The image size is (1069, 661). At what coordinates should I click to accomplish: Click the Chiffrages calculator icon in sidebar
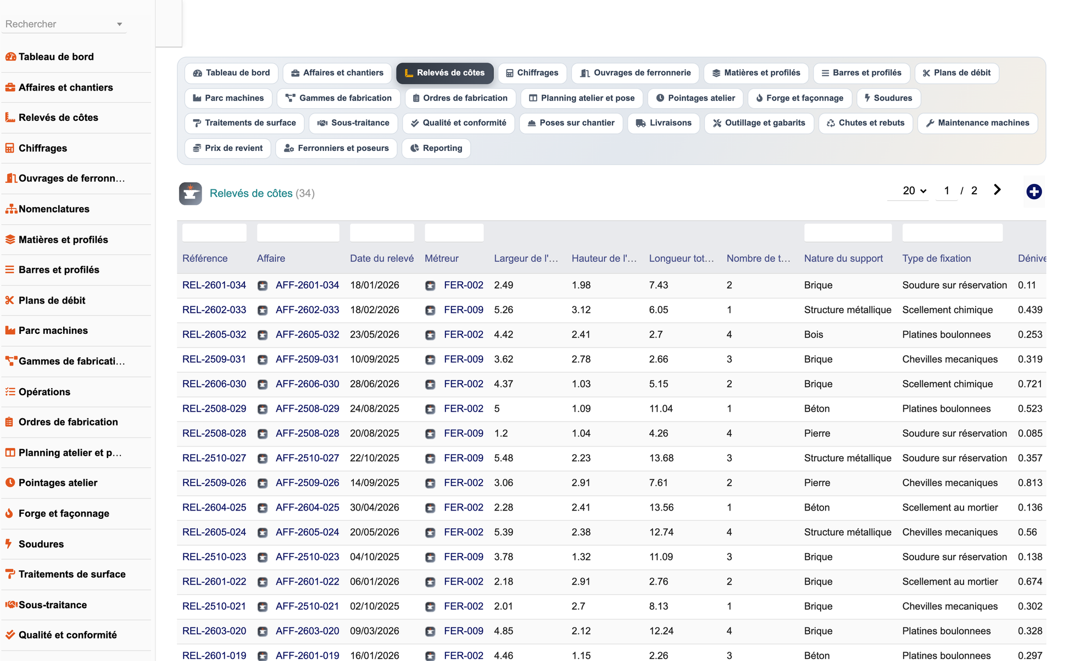click(x=10, y=148)
